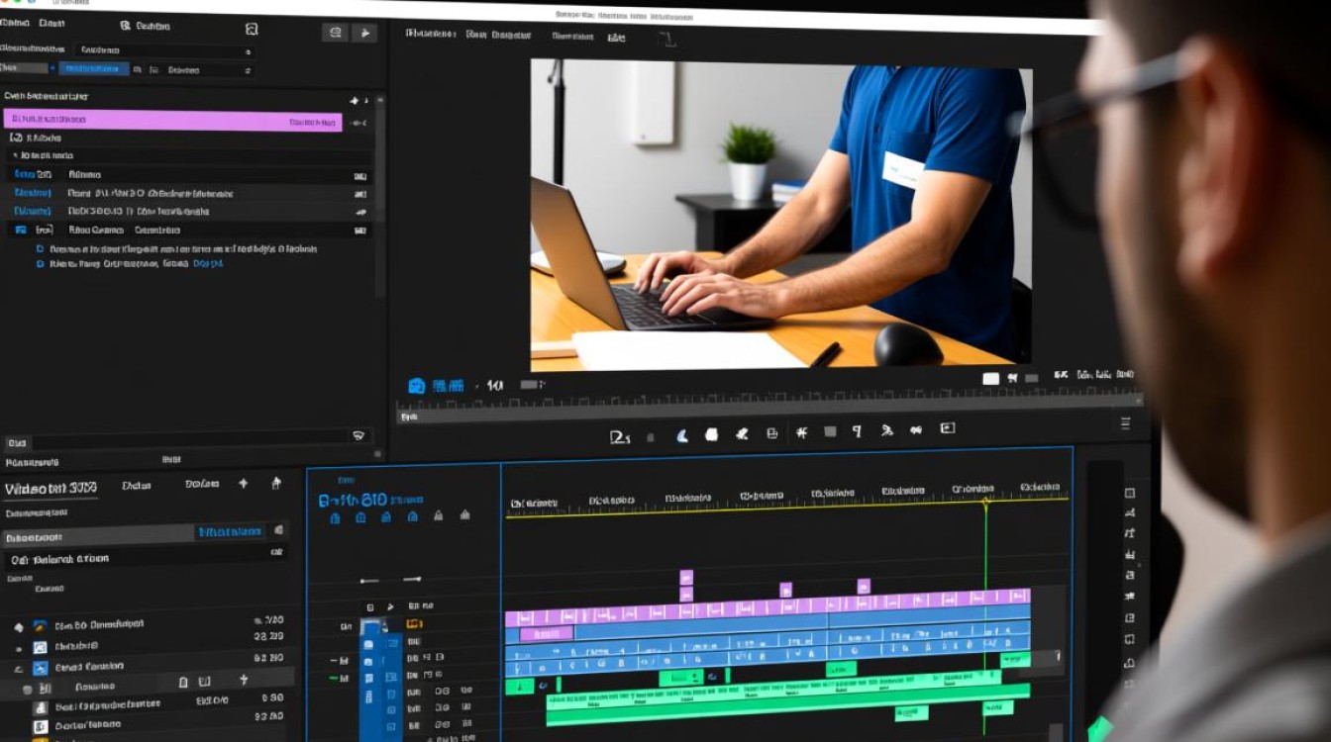Toggle visibility of the first item in bottom-left list
The width and height of the screenshot is (1331, 742).
click(18, 626)
